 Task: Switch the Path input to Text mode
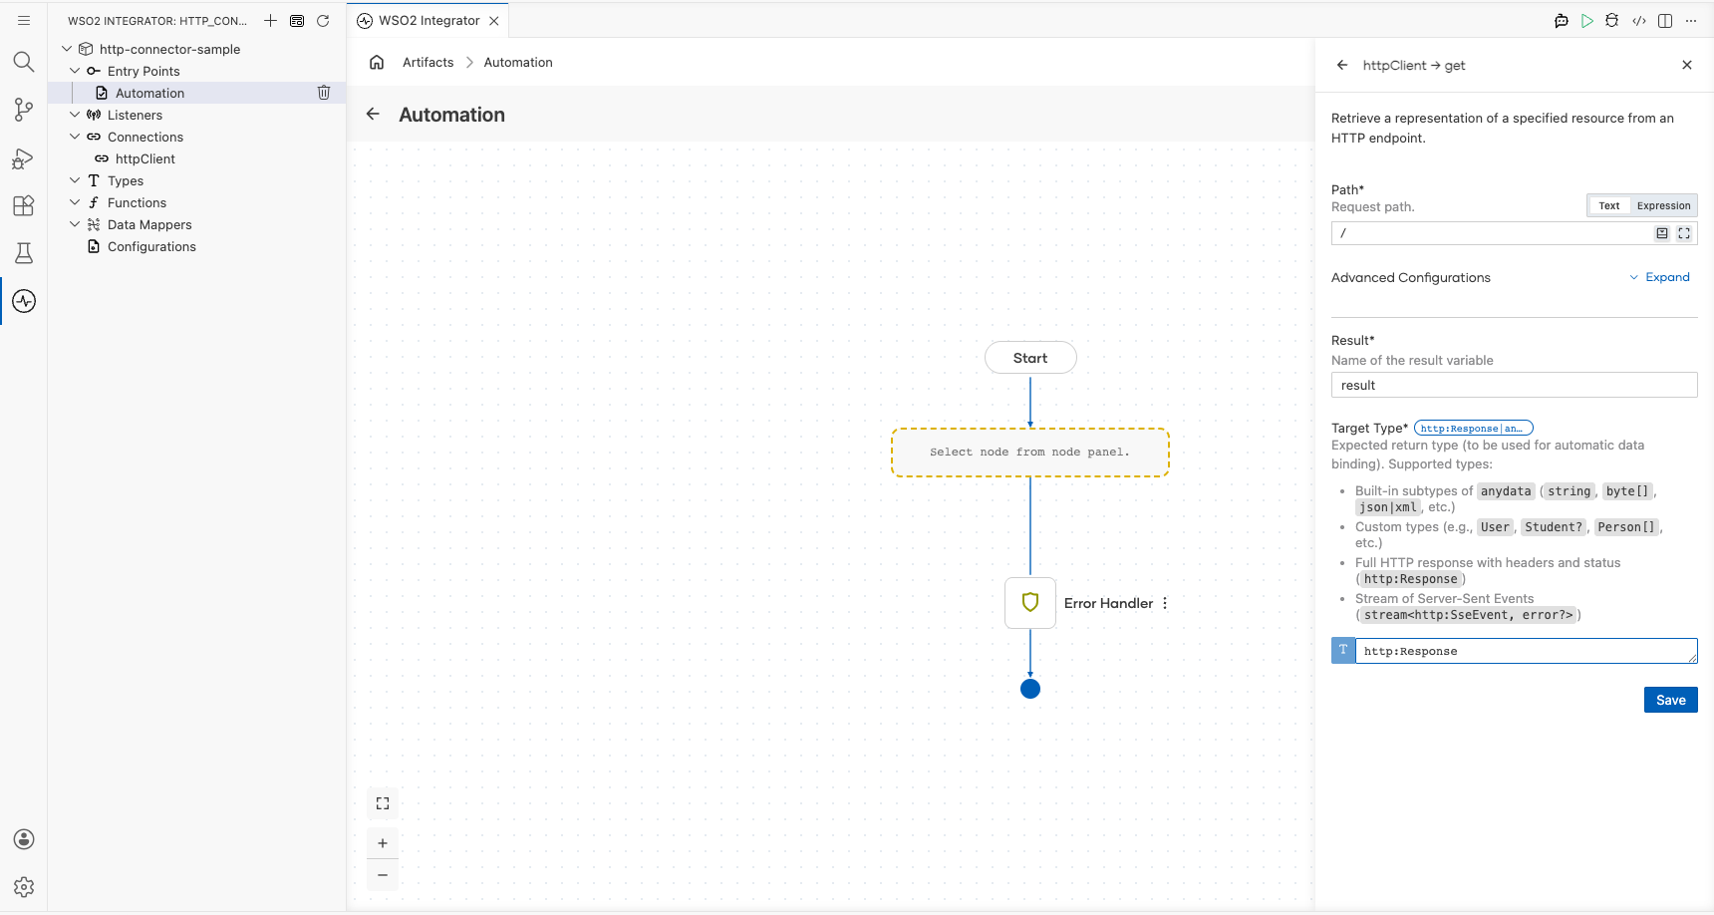click(1609, 206)
